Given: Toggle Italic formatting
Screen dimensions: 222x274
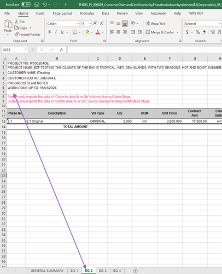Looking at the screenshot, I should (56, 32).
